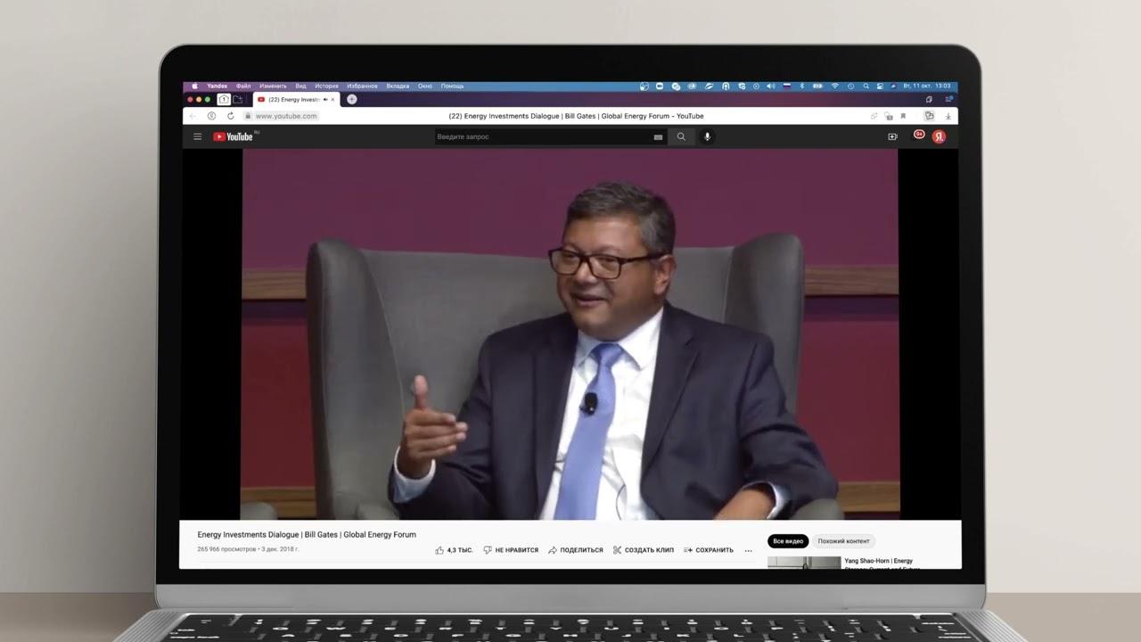Click the Введите запрос search field
The width and height of the screenshot is (1141, 642).
544,136
